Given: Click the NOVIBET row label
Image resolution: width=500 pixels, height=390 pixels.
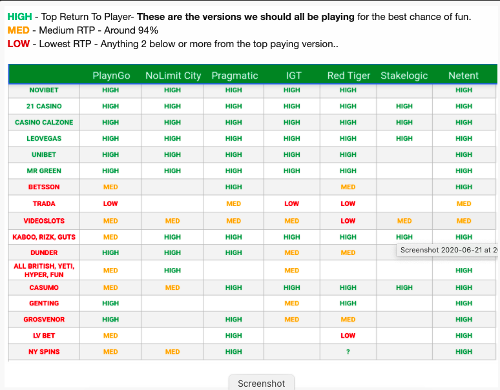Looking at the screenshot, I should coord(44,90).
